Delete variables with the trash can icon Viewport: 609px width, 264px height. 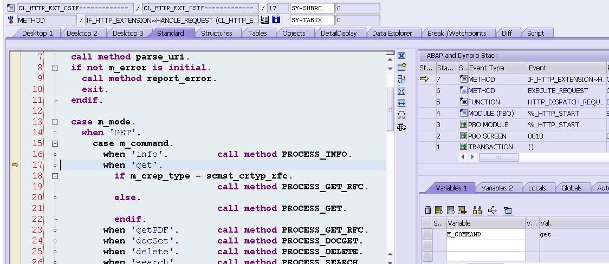click(x=428, y=210)
